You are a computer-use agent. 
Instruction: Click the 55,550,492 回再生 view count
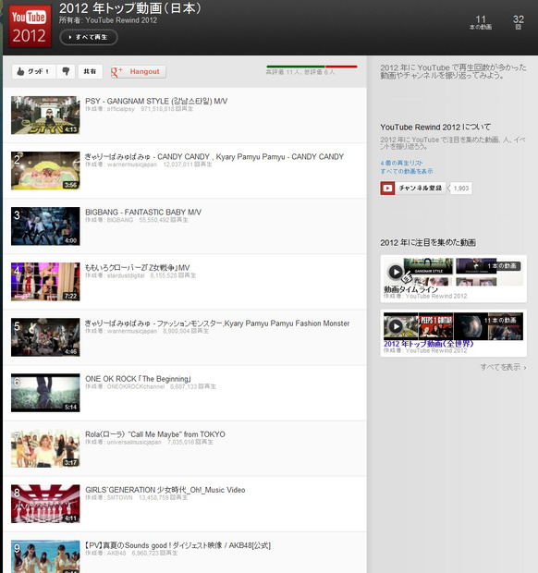tap(164, 220)
